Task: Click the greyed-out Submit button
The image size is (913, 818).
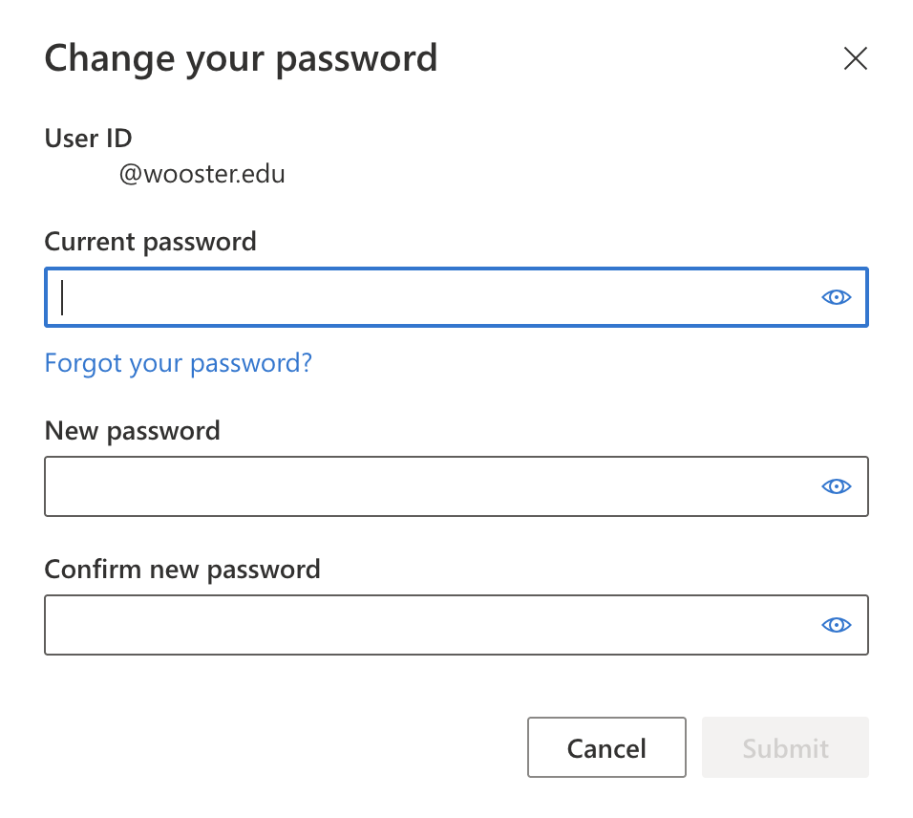Action: (785, 747)
